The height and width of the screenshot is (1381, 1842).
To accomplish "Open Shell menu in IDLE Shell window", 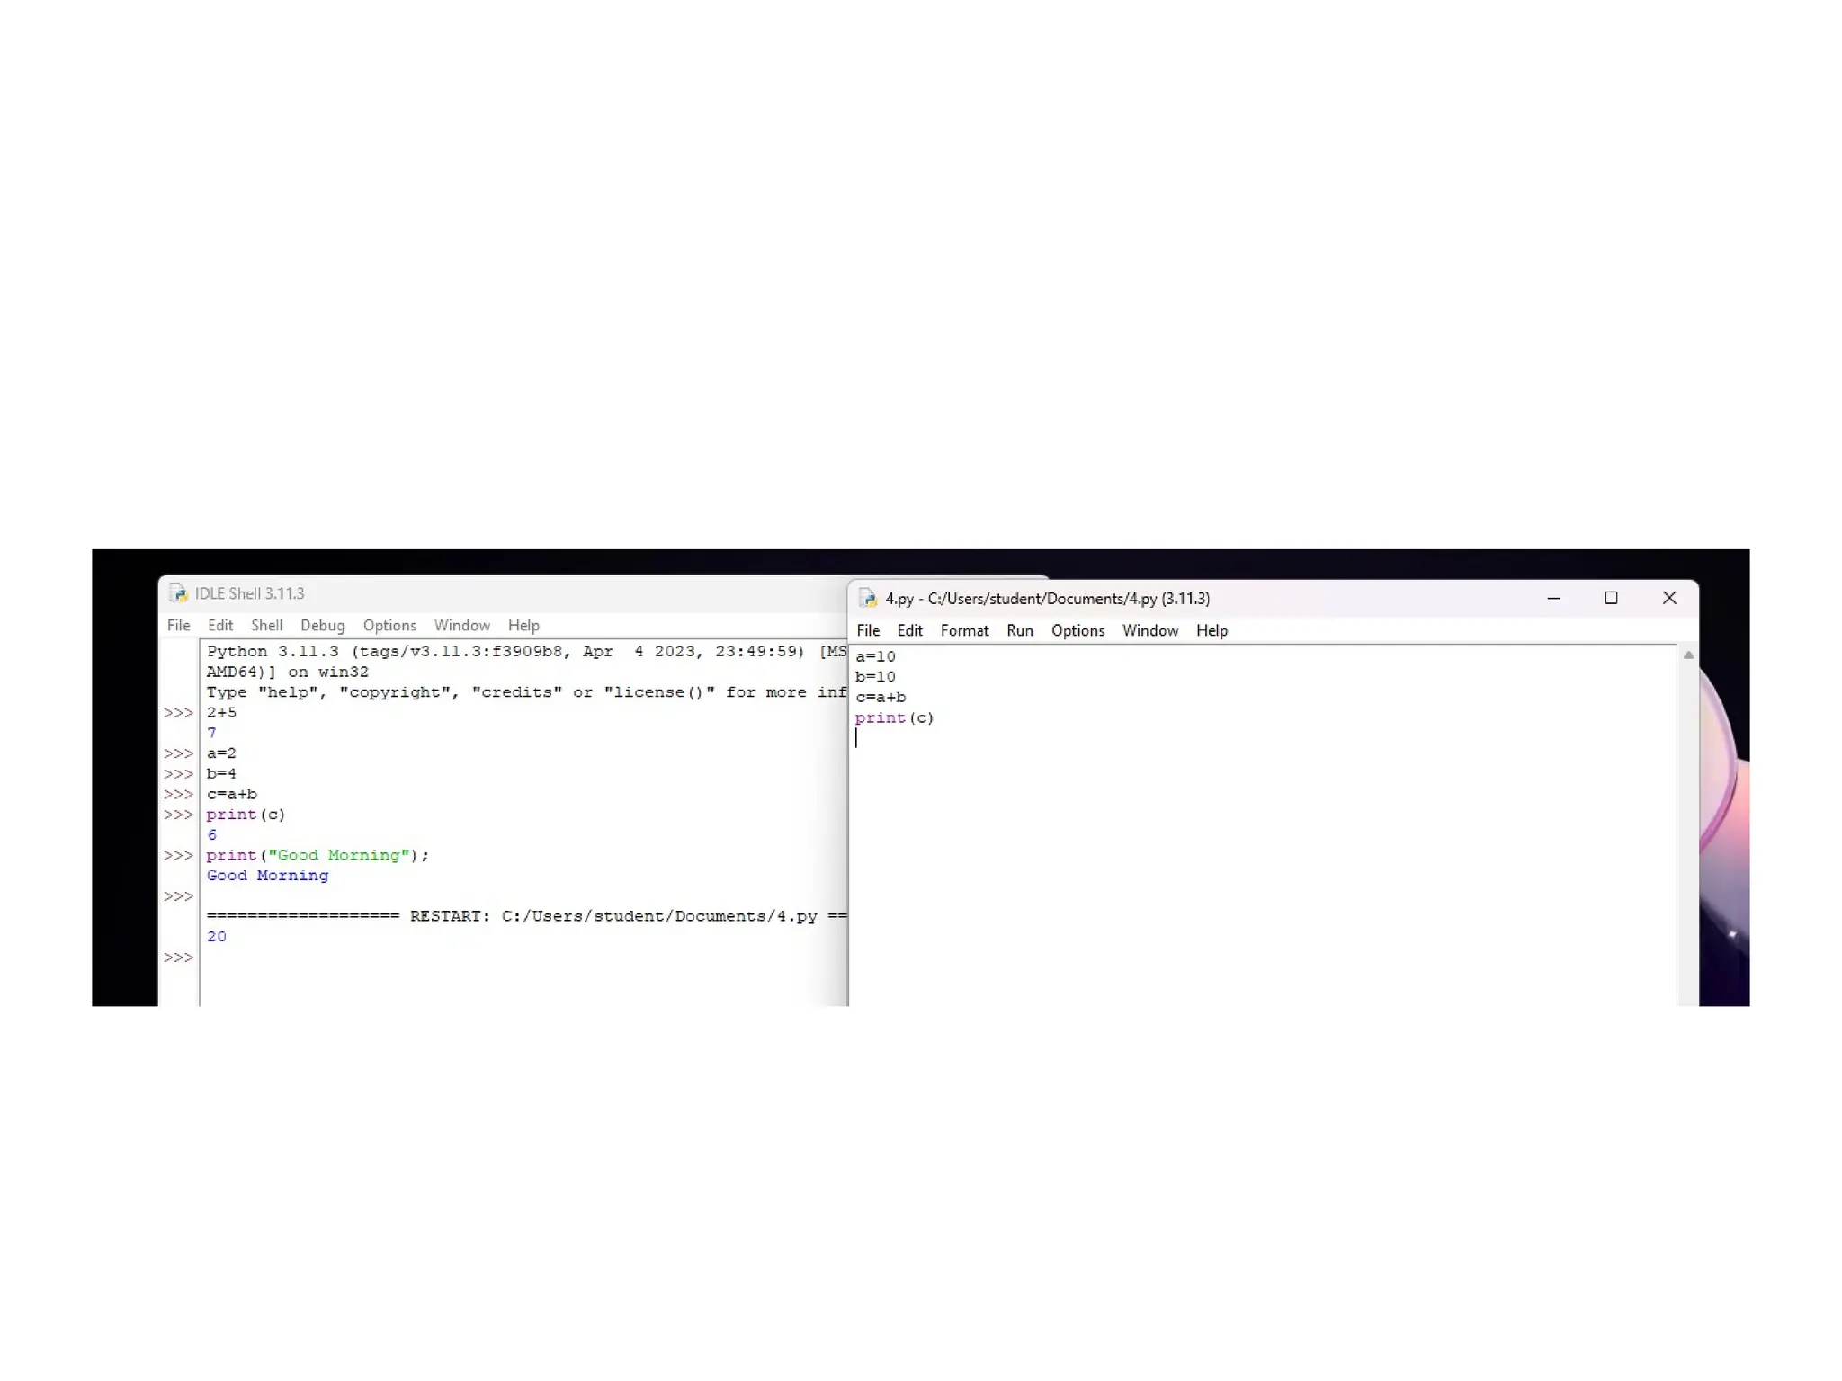I will coord(266,625).
